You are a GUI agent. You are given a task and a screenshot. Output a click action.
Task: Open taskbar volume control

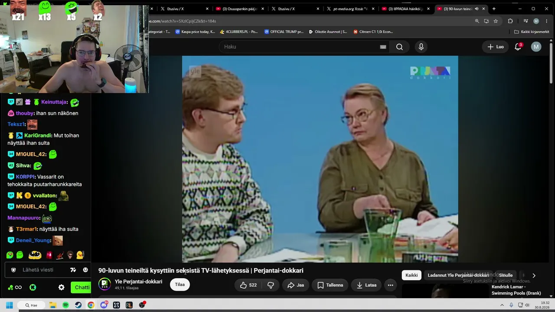(x=527, y=305)
